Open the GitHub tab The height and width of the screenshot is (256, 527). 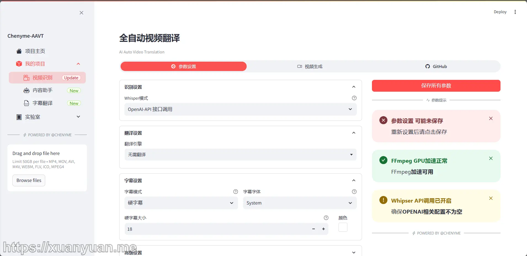pyautogui.click(x=436, y=66)
